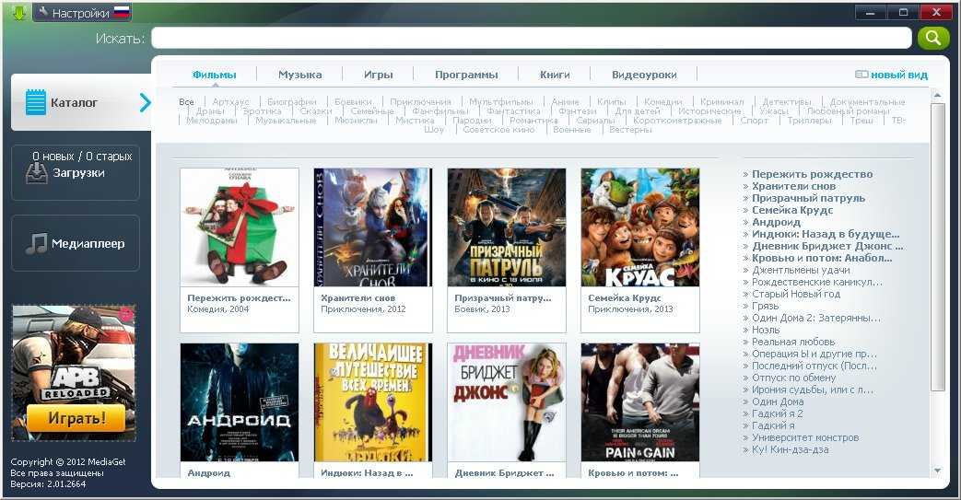
Task: Open Ку! Кин-дза-дза in the list
Action: tap(790, 449)
